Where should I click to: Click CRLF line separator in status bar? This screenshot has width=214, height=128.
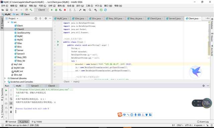(180, 125)
